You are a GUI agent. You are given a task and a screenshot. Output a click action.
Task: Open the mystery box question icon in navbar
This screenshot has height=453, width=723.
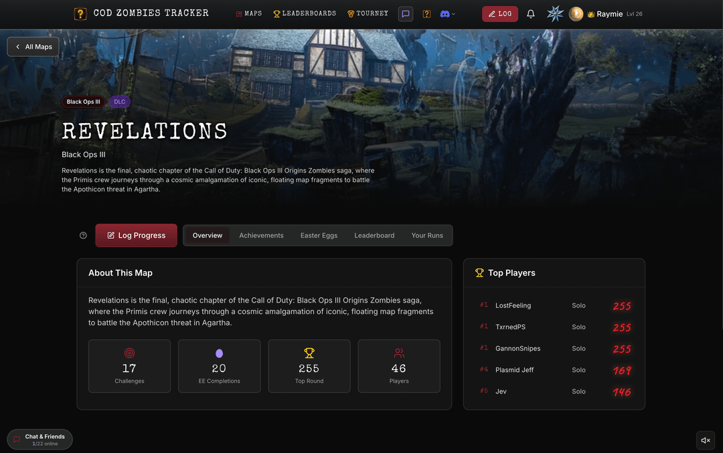(x=426, y=14)
